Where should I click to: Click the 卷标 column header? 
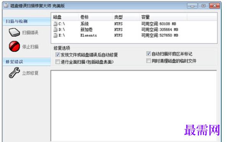click(x=95, y=17)
